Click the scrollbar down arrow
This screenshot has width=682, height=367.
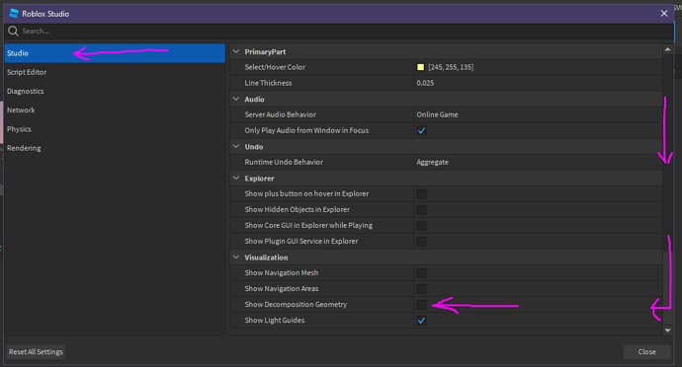click(x=667, y=330)
